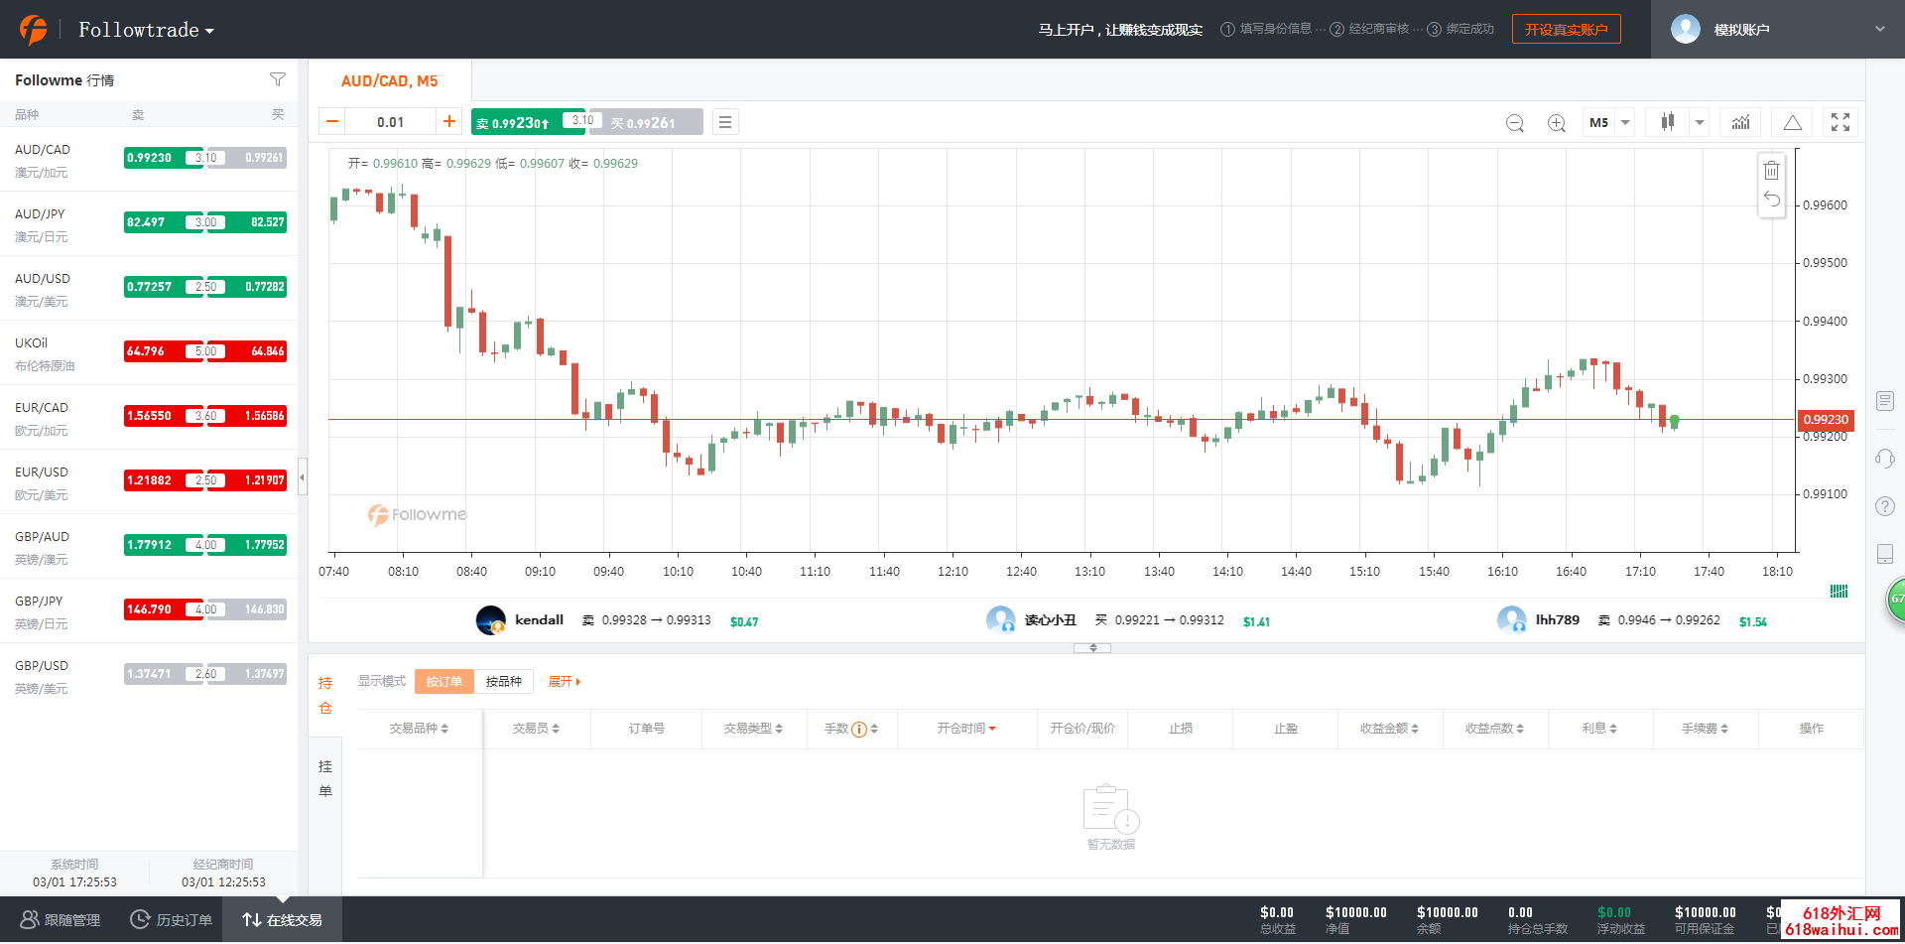The width and height of the screenshot is (1905, 944).
Task: Switch display mode to 按订单
Action: coord(444,682)
